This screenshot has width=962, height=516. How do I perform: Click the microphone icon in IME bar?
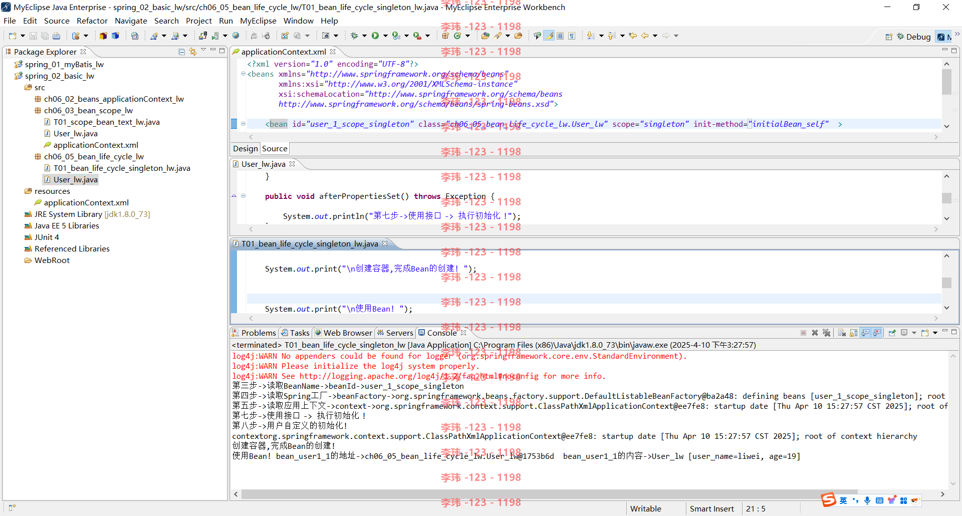tap(867, 500)
